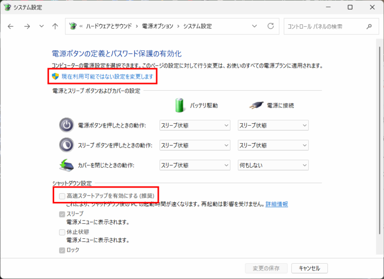Click the sleep button moon icon
This screenshot has width=384, height=279.
(66, 145)
